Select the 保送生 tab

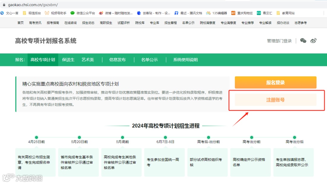[68, 60]
